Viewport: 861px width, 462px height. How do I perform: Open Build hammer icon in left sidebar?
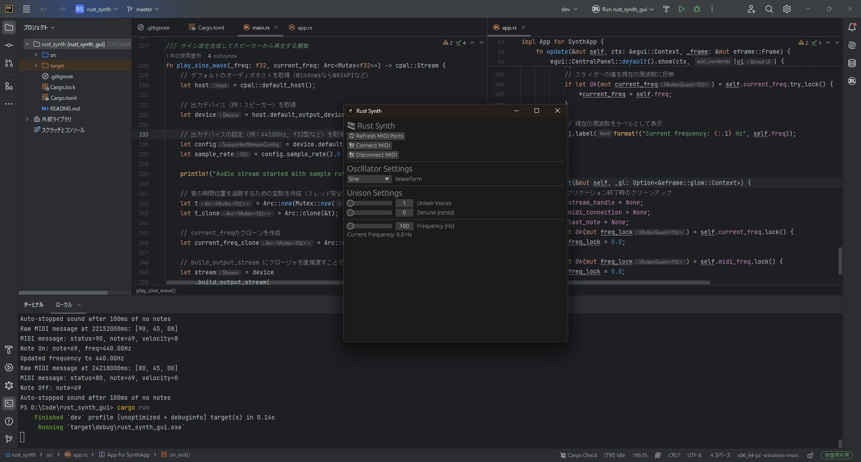9,350
